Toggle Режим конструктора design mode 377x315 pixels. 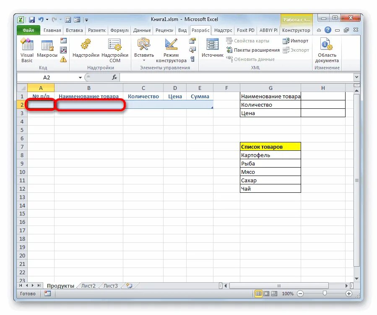tap(171, 50)
